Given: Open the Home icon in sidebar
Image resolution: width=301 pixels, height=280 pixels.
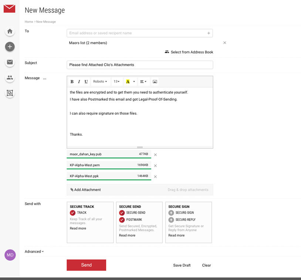Looking at the screenshot, I should pyautogui.click(x=10, y=32).
